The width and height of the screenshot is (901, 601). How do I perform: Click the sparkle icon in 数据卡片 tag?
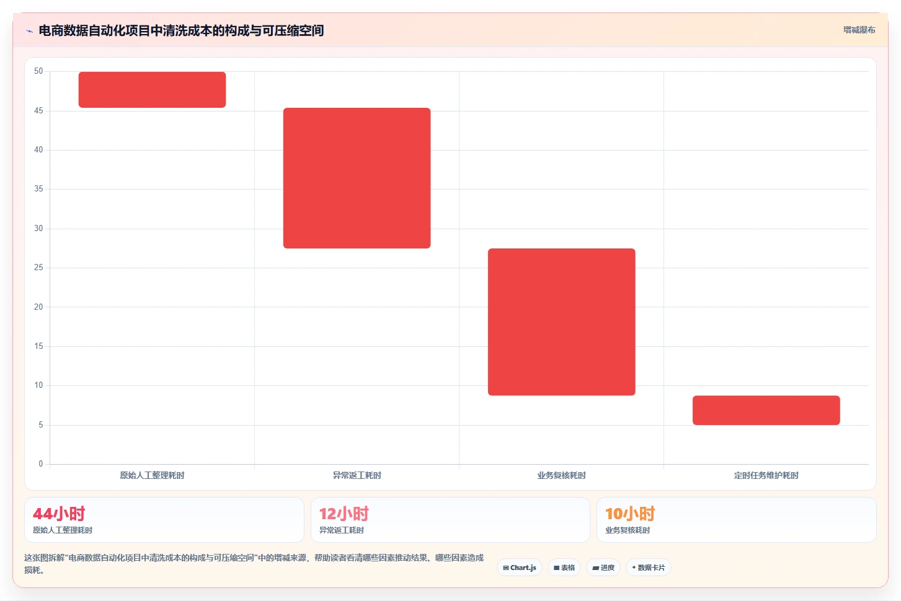point(634,568)
